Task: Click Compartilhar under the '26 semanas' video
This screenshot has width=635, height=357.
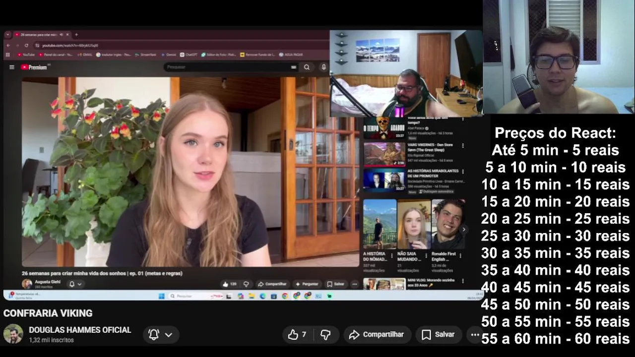Action: point(272,284)
